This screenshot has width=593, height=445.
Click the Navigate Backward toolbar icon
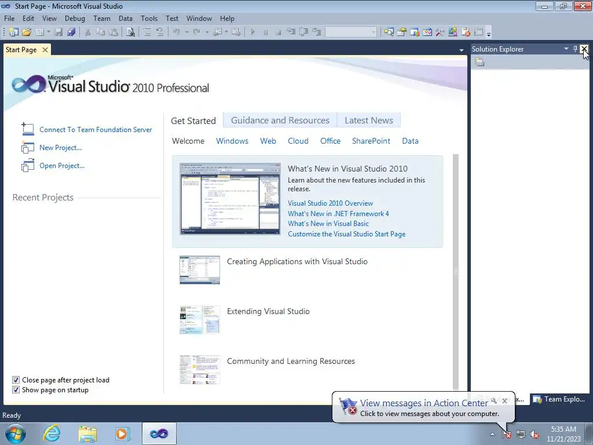pyautogui.click(x=218, y=32)
